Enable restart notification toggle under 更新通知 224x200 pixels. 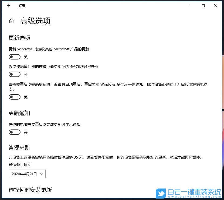pyautogui.click(x=15, y=132)
